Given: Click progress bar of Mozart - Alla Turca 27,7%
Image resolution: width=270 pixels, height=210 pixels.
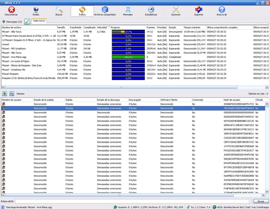Looking at the screenshot, I should pyautogui.click(x=128, y=31).
